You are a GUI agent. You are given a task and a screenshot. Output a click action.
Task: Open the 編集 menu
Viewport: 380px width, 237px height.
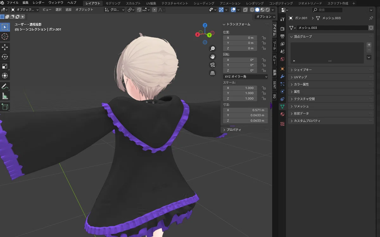click(26, 3)
